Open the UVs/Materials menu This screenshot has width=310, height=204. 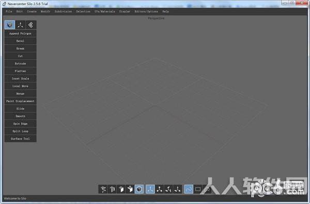pyautogui.click(x=105, y=11)
